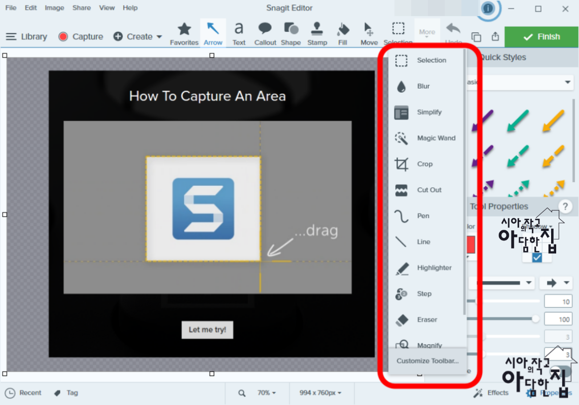The width and height of the screenshot is (579, 405).
Task: Select the teal solid arrow style
Action: [x=518, y=120]
